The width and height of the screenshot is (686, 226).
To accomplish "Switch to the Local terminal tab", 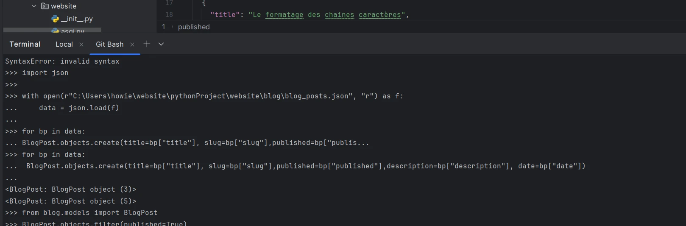I will pos(64,44).
